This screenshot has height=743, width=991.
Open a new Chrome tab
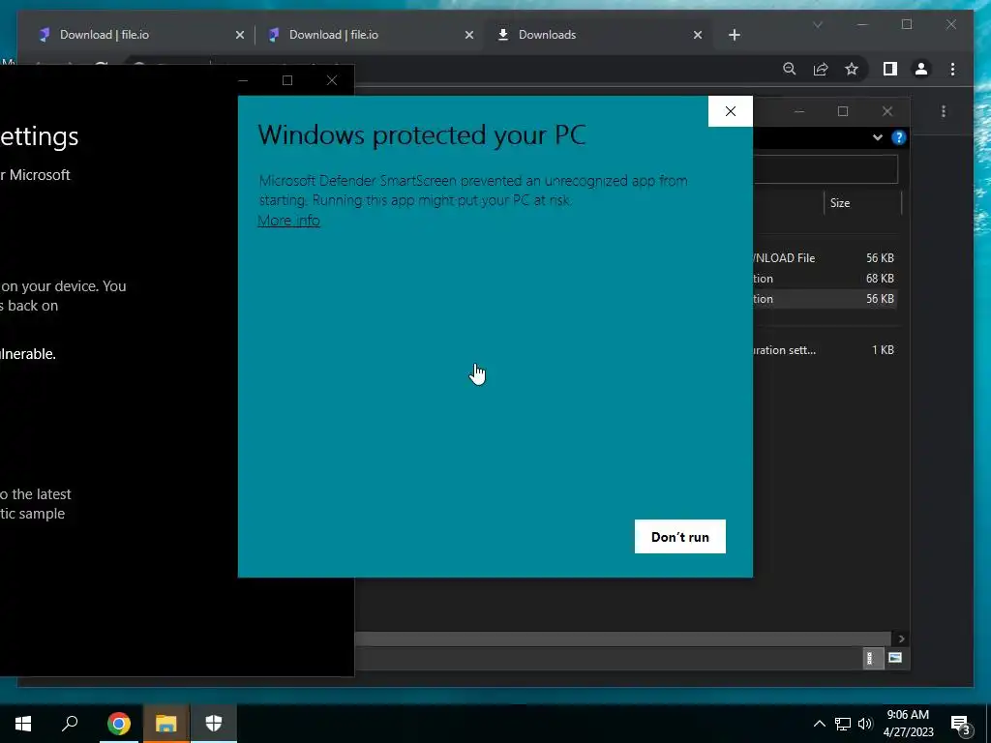tap(734, 35)
